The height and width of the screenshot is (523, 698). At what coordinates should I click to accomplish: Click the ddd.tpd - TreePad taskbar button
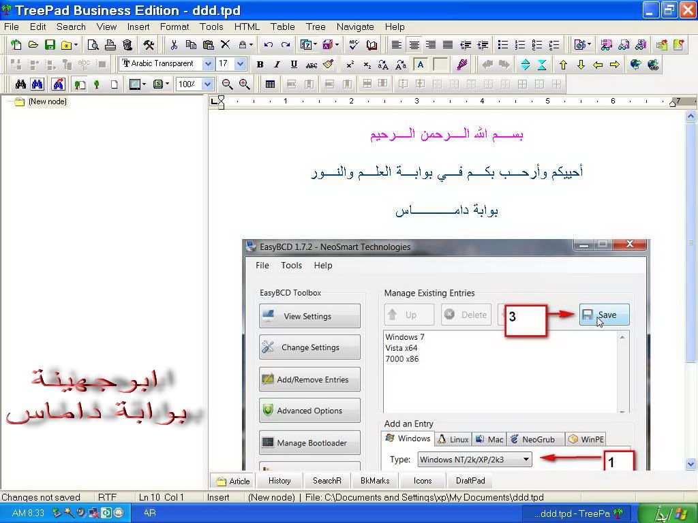(x=576, y=513)
